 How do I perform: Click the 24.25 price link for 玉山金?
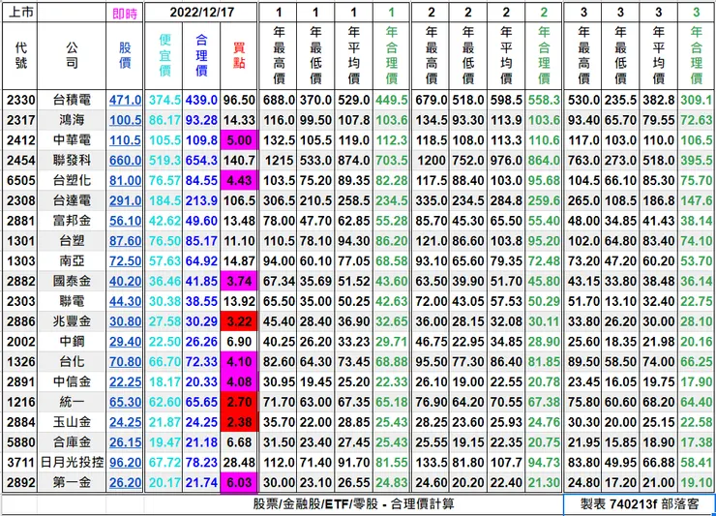click(x=125, y=422)
